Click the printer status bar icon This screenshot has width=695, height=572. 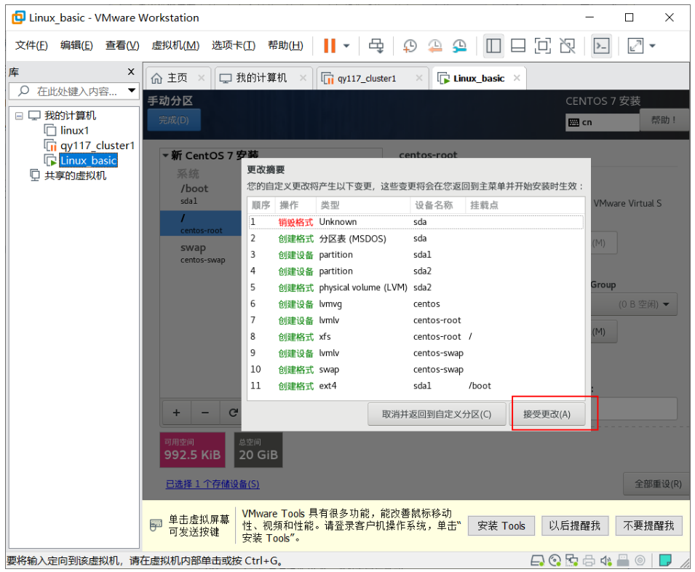pyautogui.click(x=589, y=560)
